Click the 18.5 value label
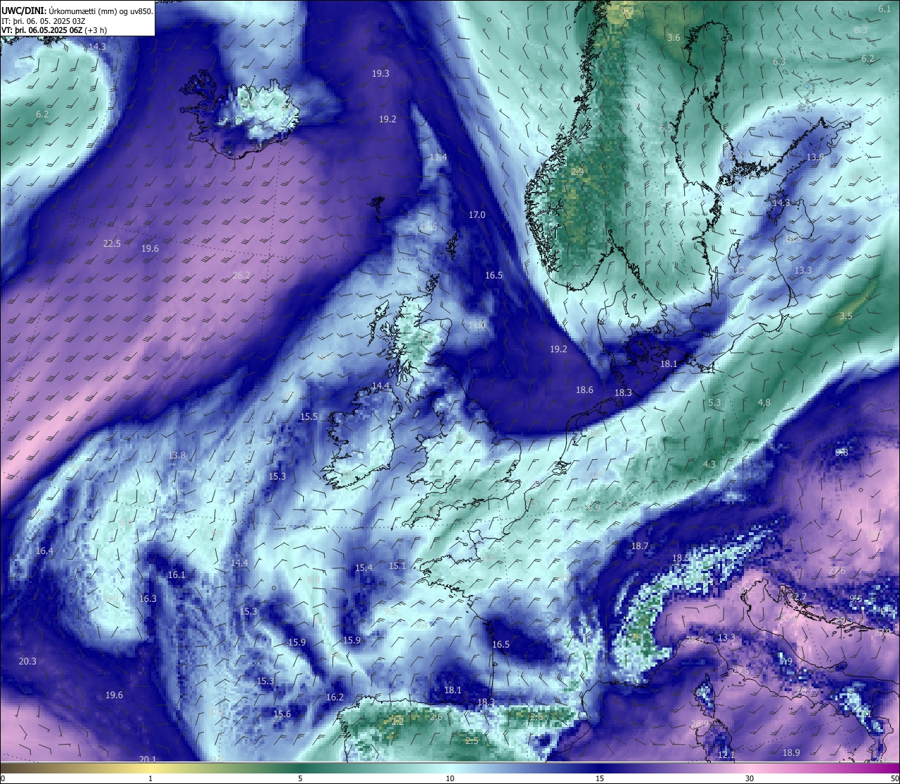Viewport: 900px width, 784px height. (681, 558)
